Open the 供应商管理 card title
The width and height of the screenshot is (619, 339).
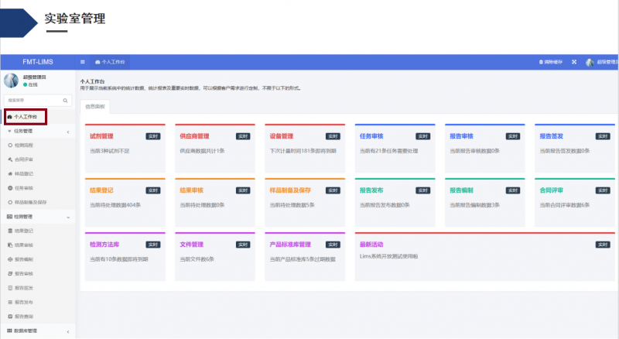pyautogui.click(x=194, y=136)
